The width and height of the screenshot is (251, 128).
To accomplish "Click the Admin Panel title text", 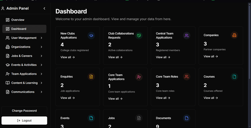I will tap(18, 8).
